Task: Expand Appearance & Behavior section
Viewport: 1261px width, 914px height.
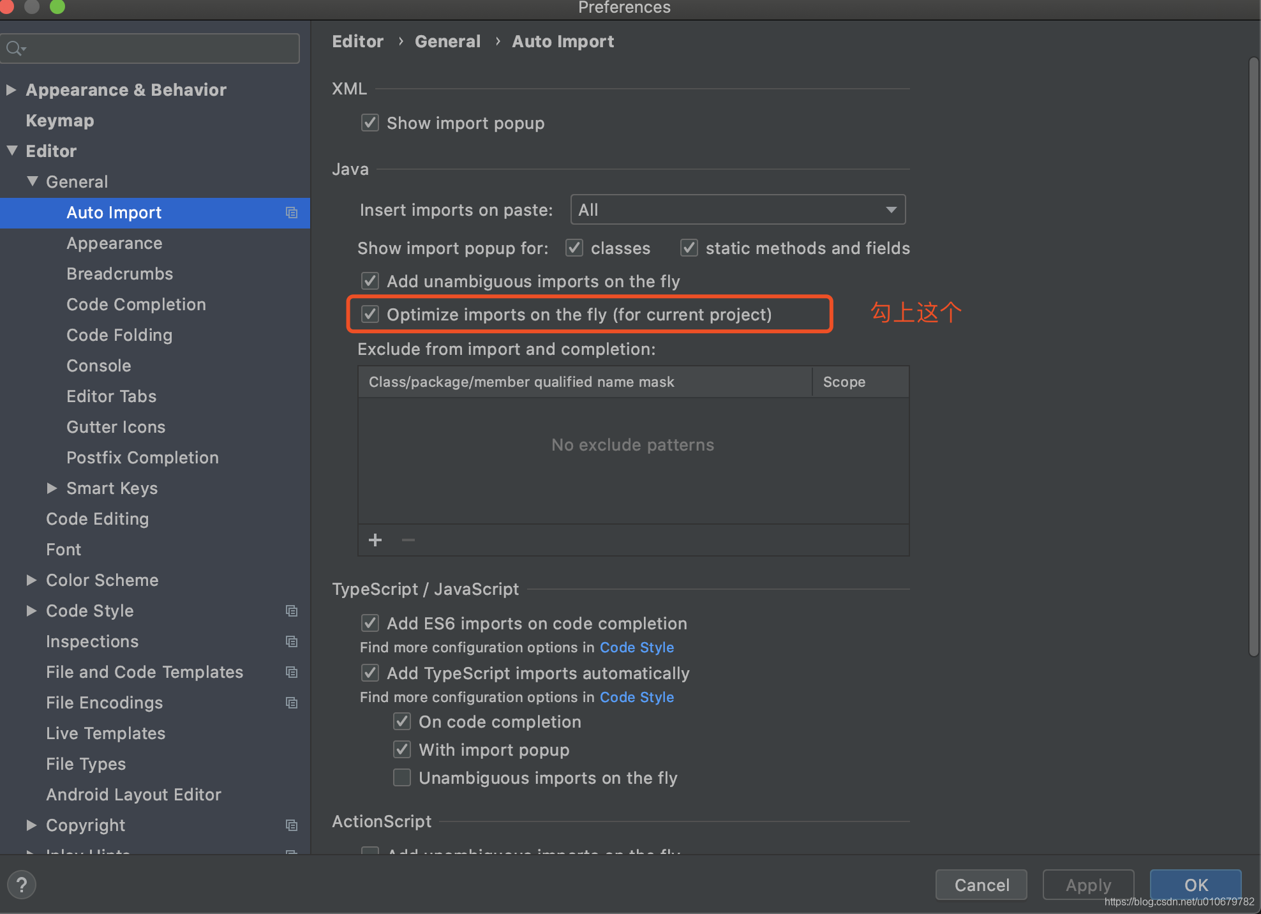Action: tap(11, 89)
